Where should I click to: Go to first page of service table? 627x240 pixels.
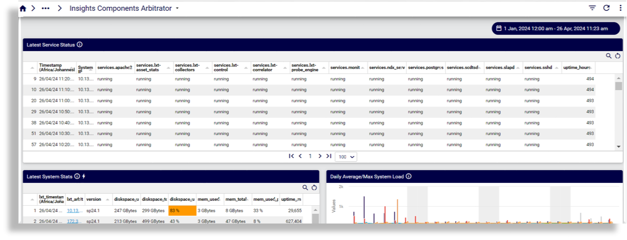click(x=291, y=156)
